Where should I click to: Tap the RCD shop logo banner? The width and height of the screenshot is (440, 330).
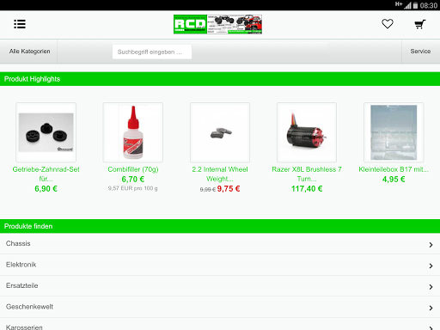[x=217, y=24]
